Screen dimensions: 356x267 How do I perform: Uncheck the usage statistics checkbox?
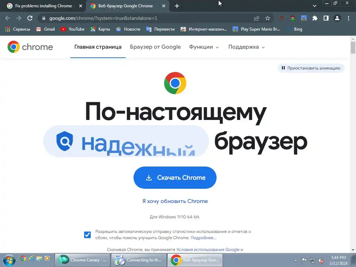pos(87,235)
